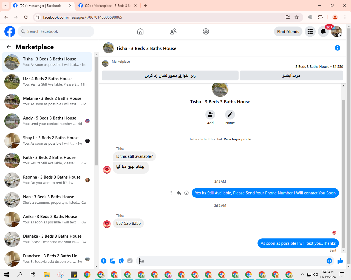Open a new browser tab

click(145, 5)
